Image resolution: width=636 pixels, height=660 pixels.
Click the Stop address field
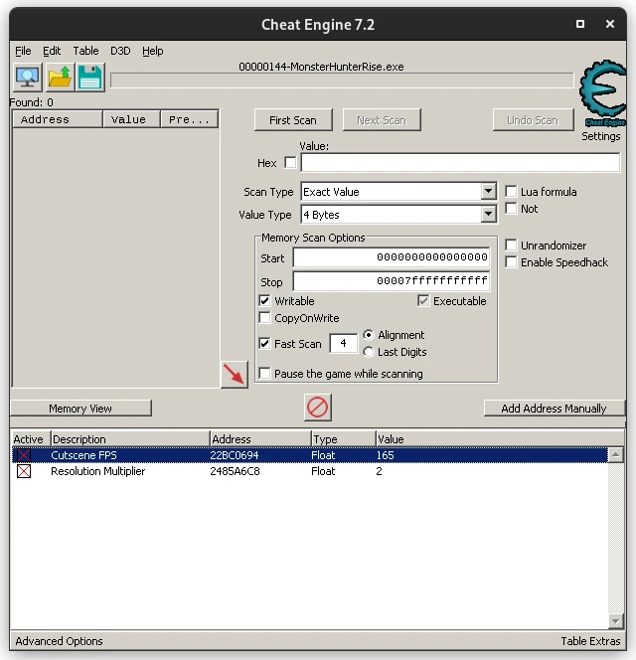pyautogui.click(x=391, y=280)
